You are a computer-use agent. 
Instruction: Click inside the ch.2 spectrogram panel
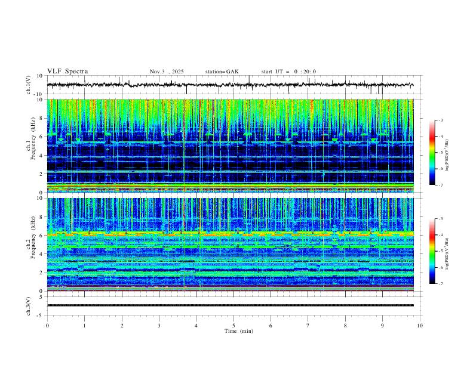[x=230, y=245]
